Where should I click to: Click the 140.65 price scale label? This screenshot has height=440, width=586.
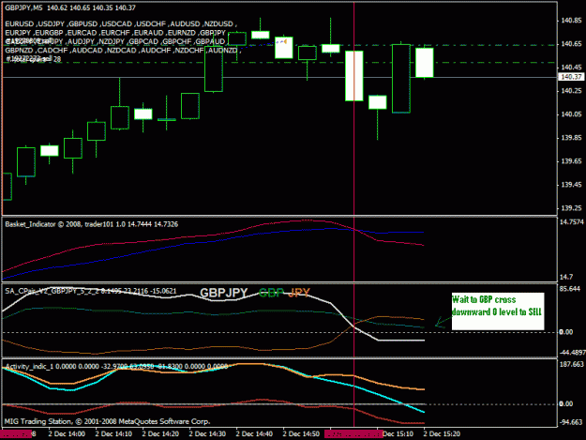coord(571,44)
